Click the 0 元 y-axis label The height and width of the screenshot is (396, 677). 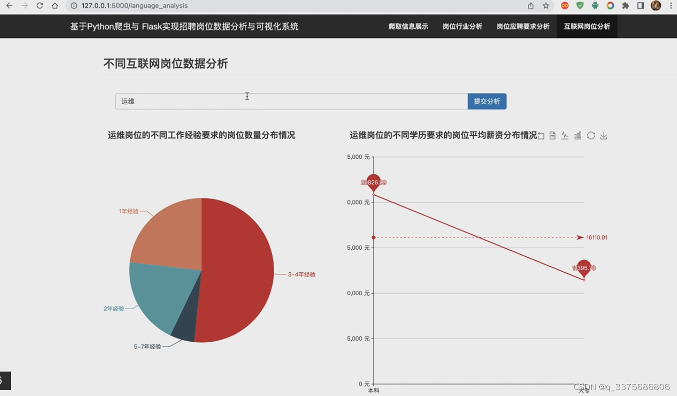(363, 384)
